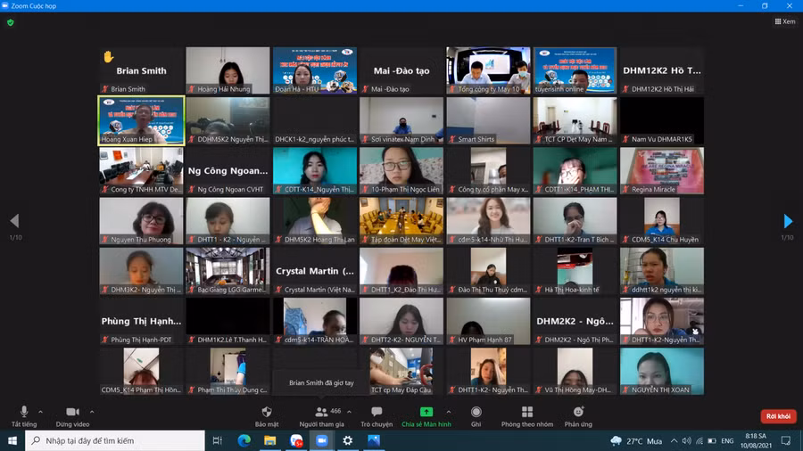Select Hoang Xuan Hiep video tile

pyautogui.click(x=141, y=120)
